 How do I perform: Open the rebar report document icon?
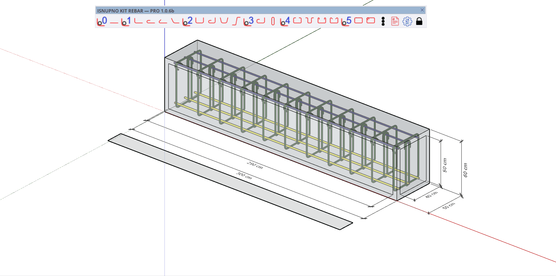395,21
